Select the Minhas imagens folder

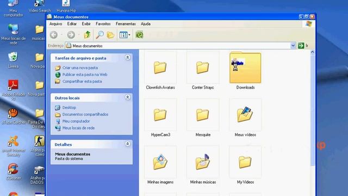160,165
